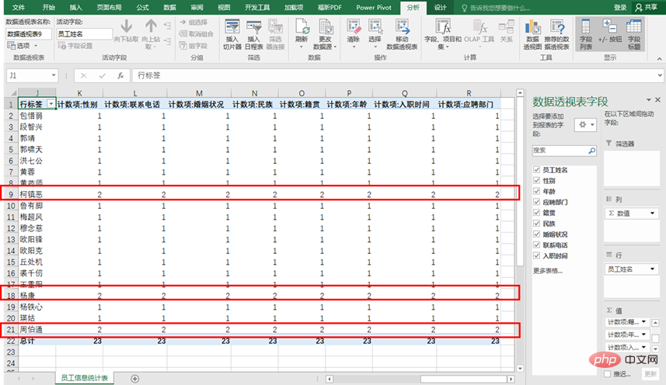Click the vertical scrollbar of the worksheet

(x=522, y=233)
